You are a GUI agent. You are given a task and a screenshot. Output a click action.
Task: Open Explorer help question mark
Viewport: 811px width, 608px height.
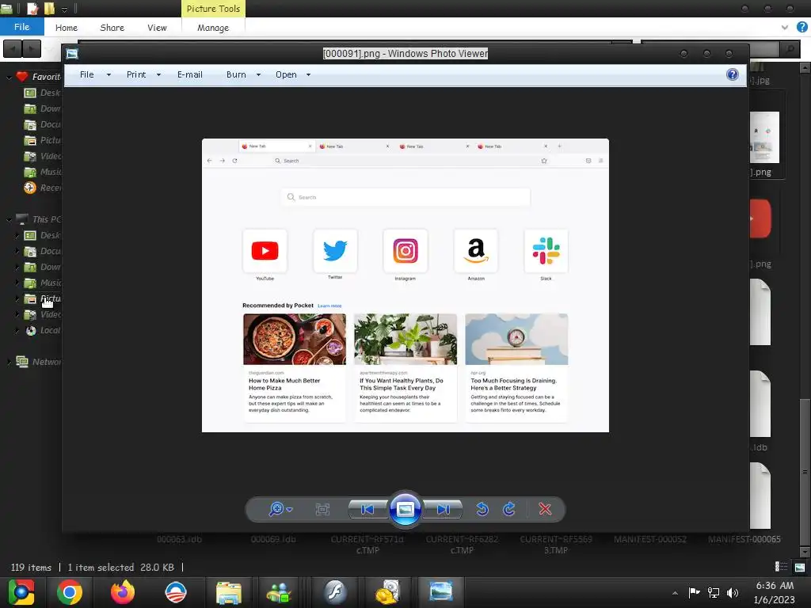(x=801, y=27)
